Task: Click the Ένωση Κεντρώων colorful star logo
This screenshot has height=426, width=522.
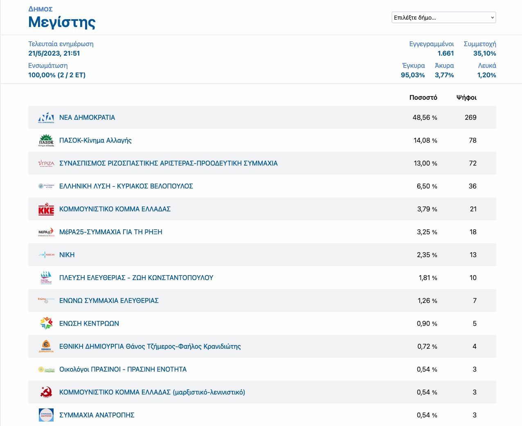Action: pyautogui.click(x=46, y=323)
